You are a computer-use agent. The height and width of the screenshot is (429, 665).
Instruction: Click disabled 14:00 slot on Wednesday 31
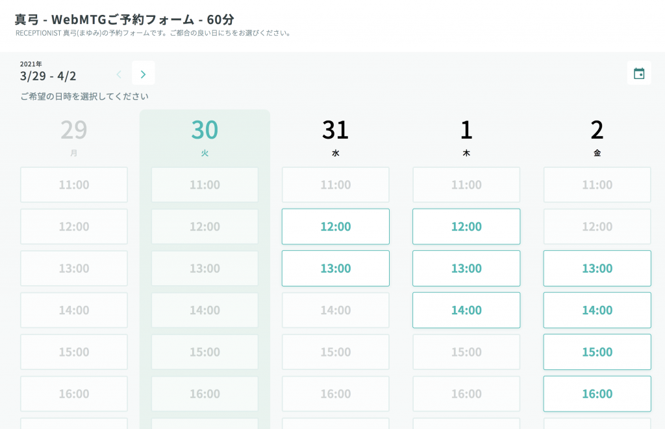[335, 310]
